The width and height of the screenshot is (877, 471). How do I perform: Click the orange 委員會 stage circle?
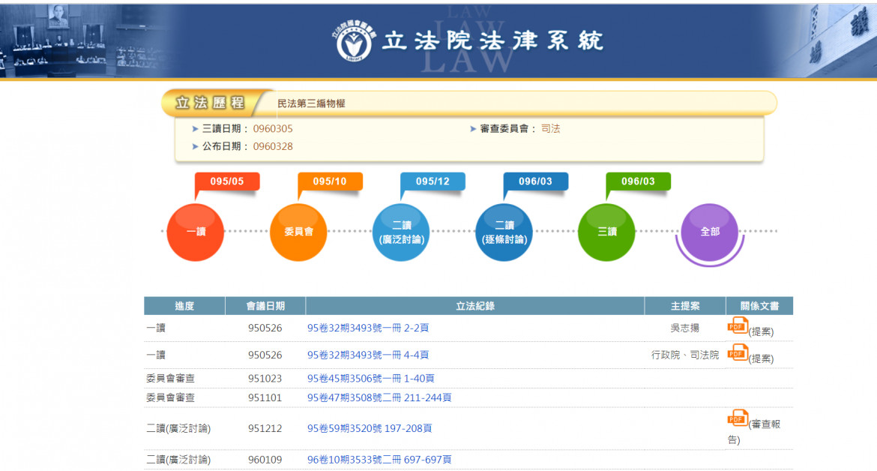[x=298, y=232]
